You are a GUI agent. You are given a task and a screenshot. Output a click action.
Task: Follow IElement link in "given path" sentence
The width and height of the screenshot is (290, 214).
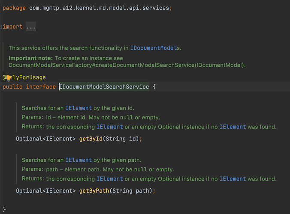(79, 160)
